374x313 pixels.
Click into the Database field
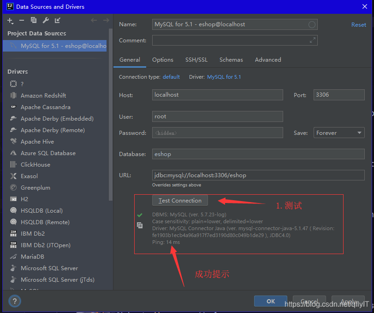(258, 154)
